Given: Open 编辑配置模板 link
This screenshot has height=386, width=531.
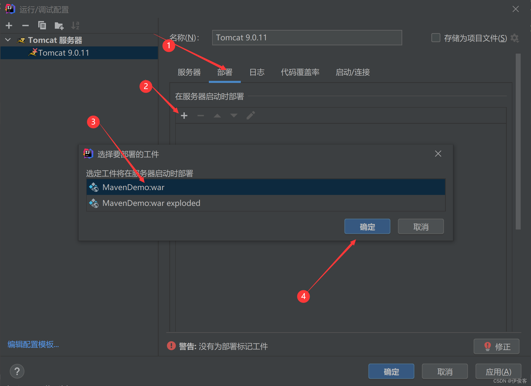Looking at the screenshot, I should tap(33, 344).
